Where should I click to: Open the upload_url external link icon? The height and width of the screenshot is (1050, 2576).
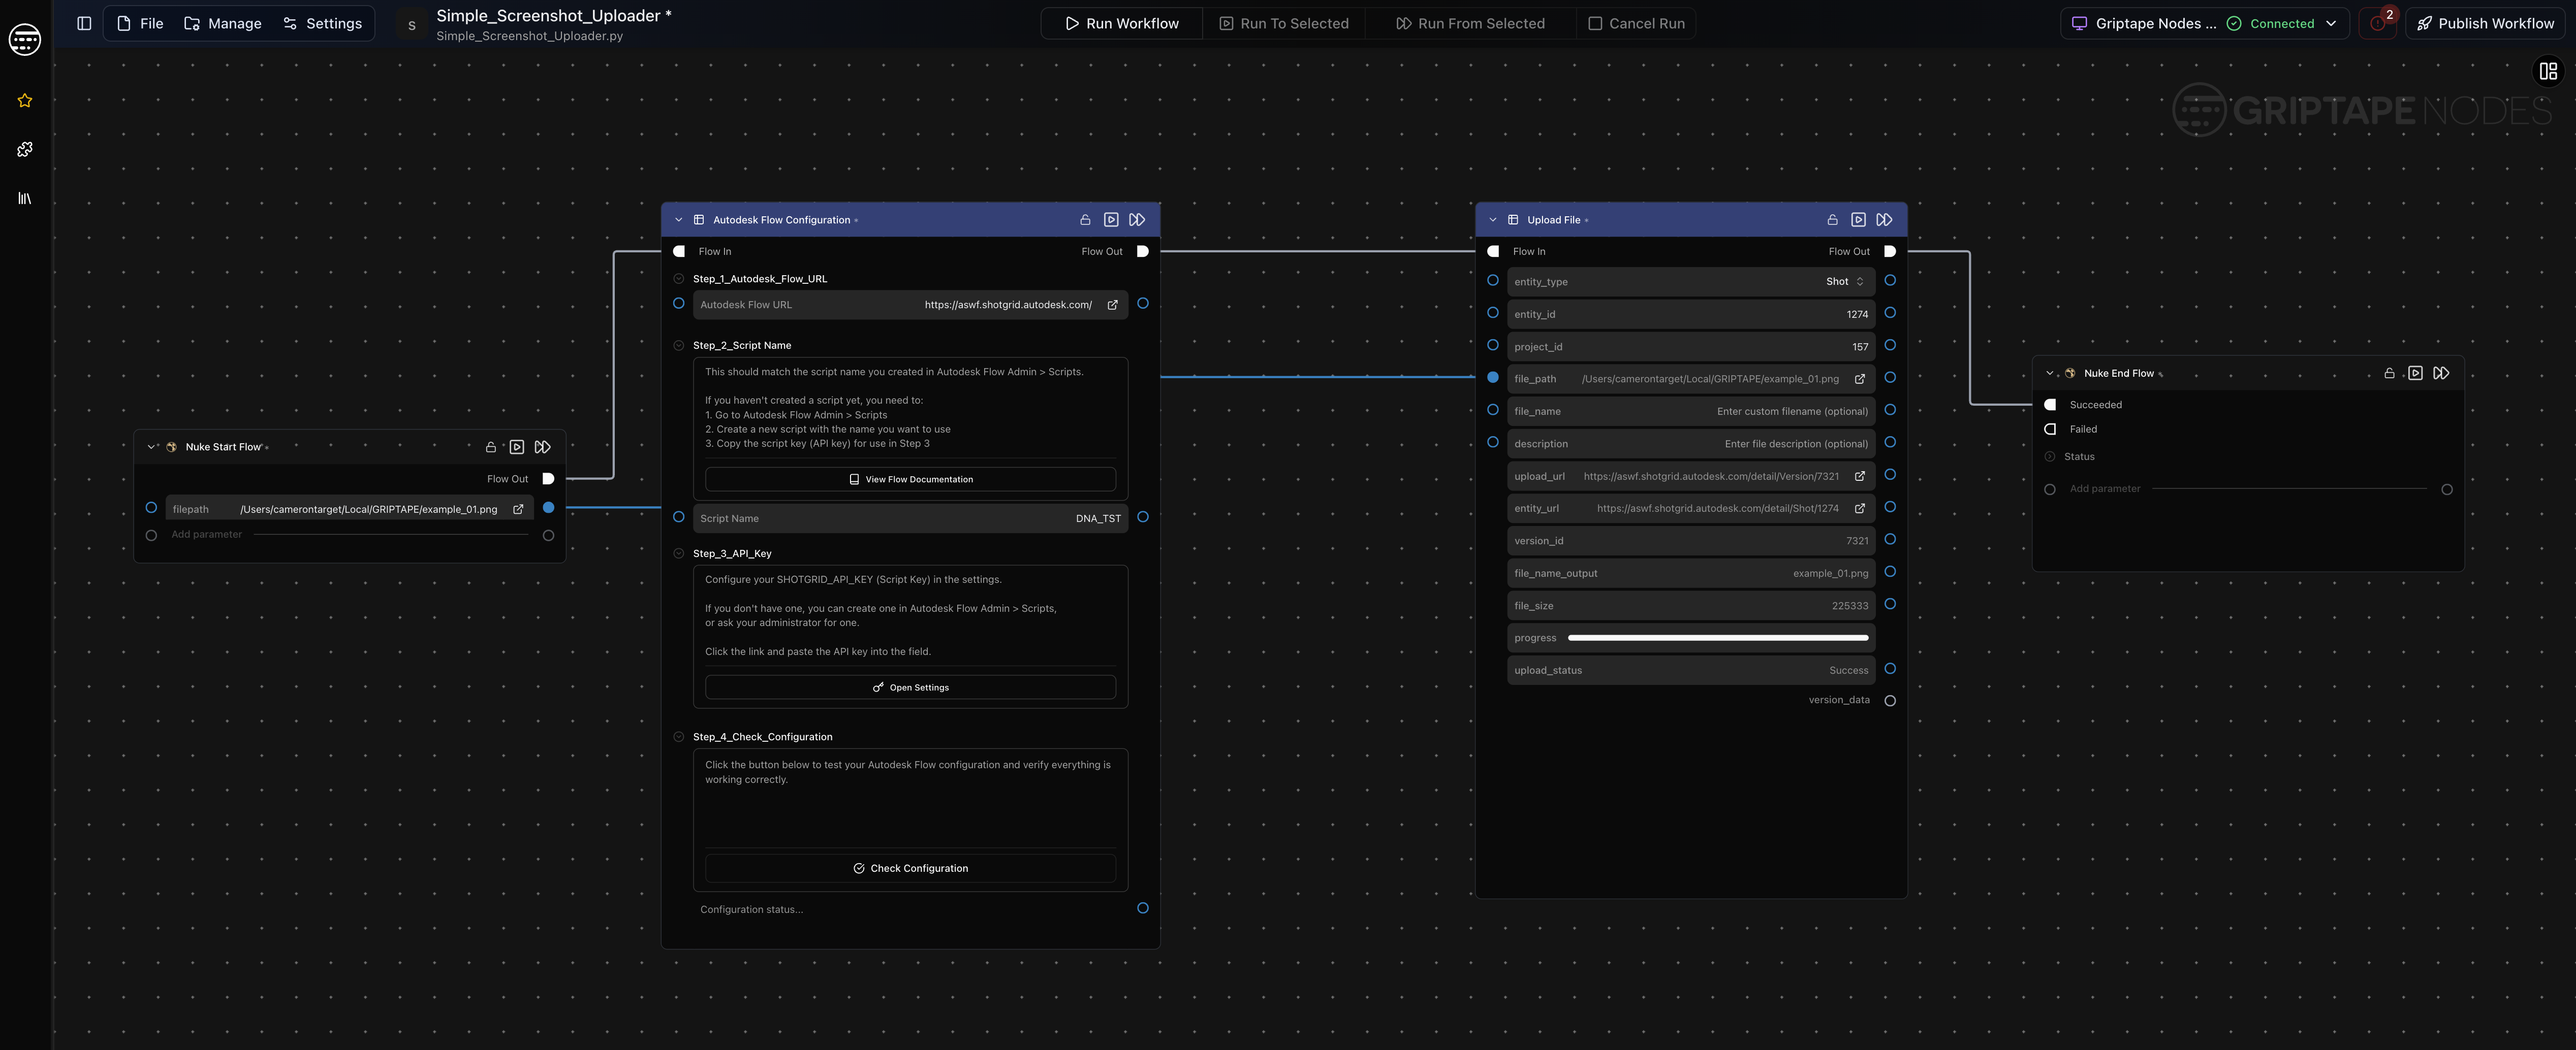coord(1859,477)
